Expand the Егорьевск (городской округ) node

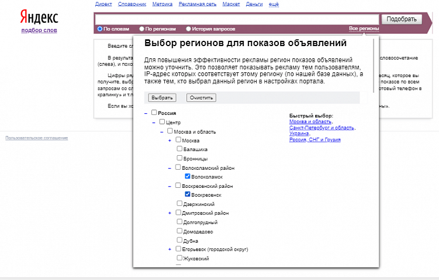(170, 249)
